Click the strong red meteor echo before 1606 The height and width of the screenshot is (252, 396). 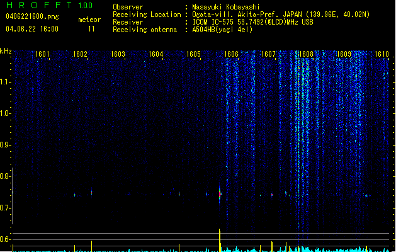220,194
